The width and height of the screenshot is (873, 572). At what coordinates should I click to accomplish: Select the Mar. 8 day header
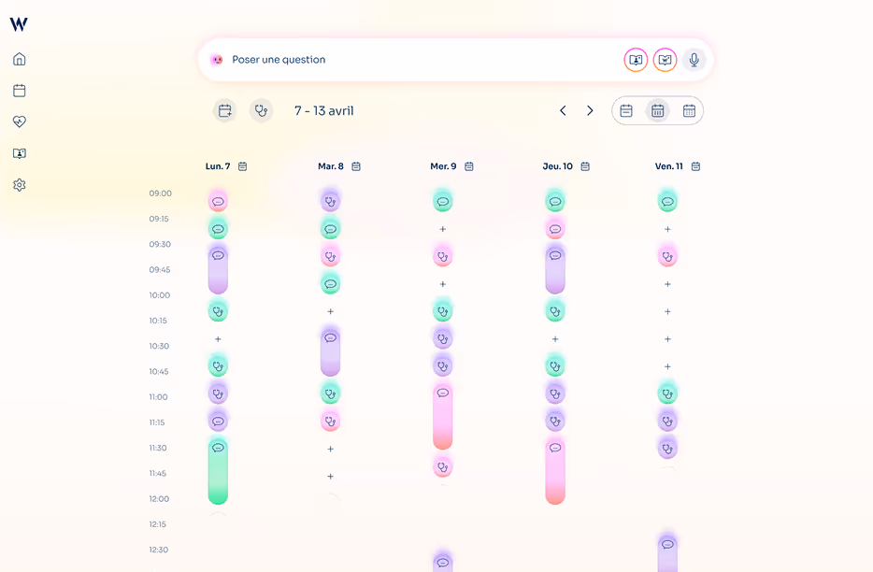(x=332, y=166)
